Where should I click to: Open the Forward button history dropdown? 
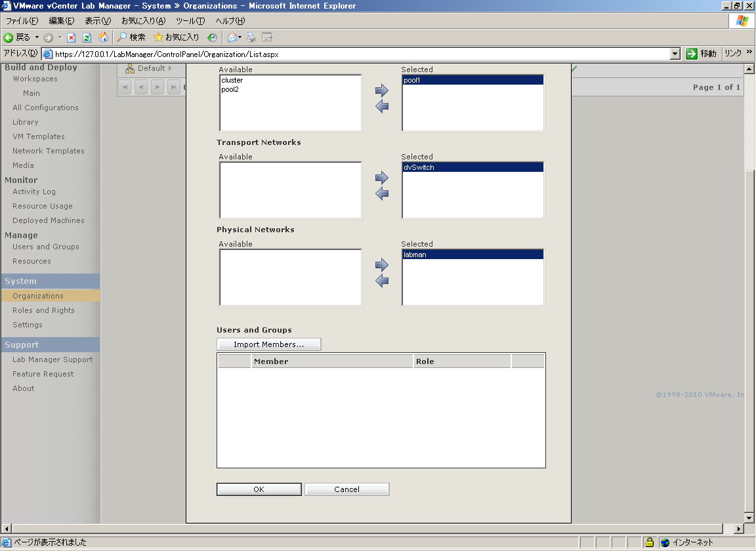60,37
